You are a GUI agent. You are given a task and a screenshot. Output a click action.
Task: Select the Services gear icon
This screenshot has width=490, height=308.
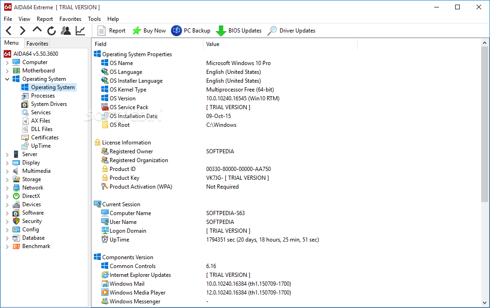[x=25, y=112]
